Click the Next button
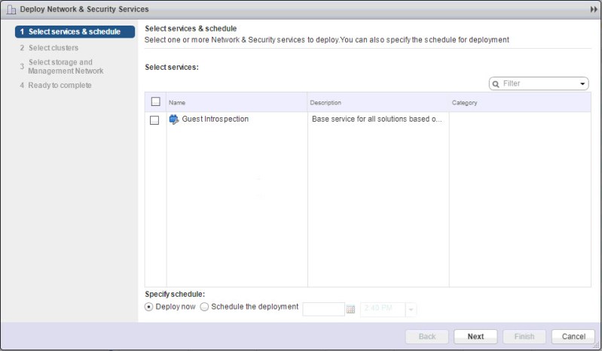Screen dimensions: 602x351 pyautogui.click(x=475, y=336)
